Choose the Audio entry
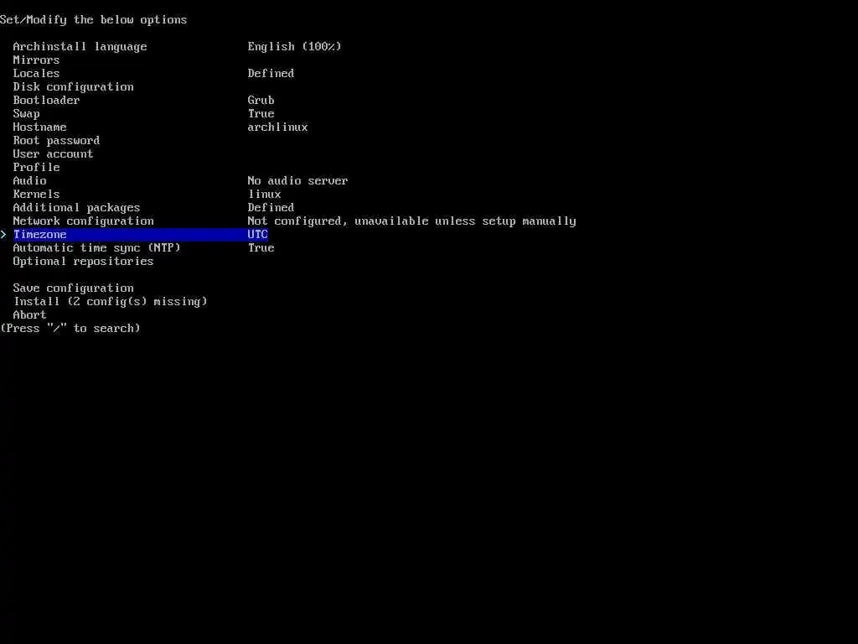Viewport: 858px width, 644px height. [29, 181]
